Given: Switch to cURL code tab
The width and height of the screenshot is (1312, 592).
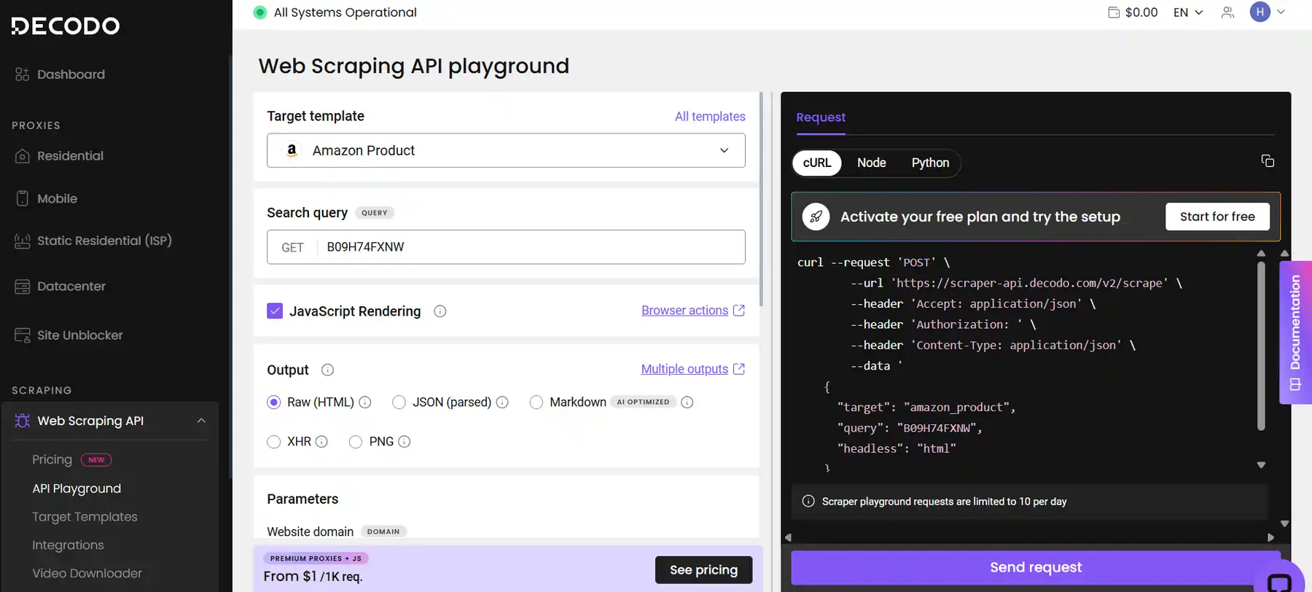Looking at the screenshot, I should point(817,163).
